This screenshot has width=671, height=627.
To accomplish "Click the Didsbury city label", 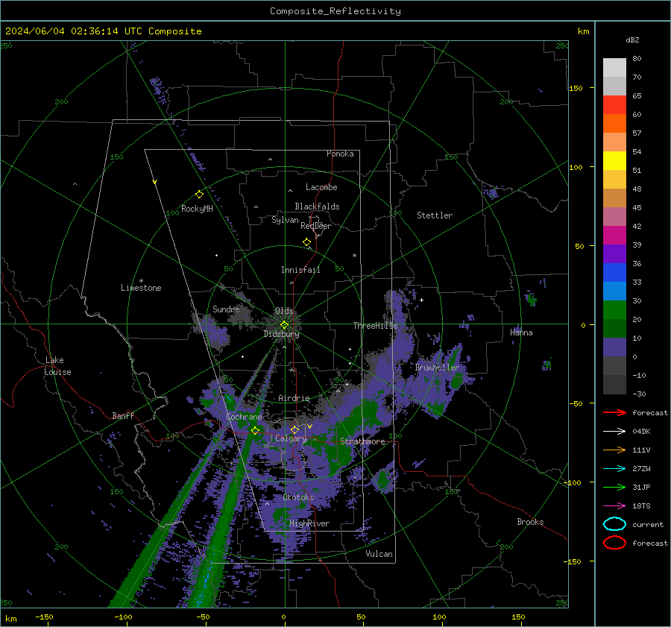I will point(282,334).
